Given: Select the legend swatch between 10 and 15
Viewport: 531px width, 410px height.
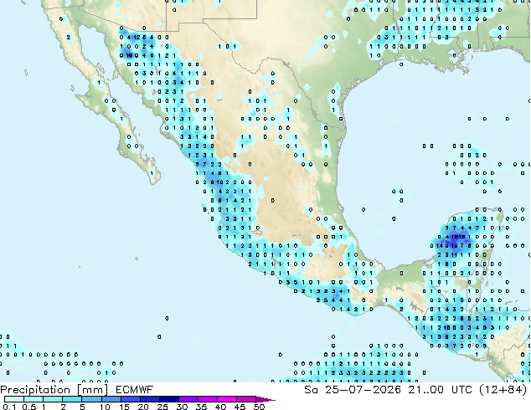Looking at the screenshot, I should (x=111, y=399).
